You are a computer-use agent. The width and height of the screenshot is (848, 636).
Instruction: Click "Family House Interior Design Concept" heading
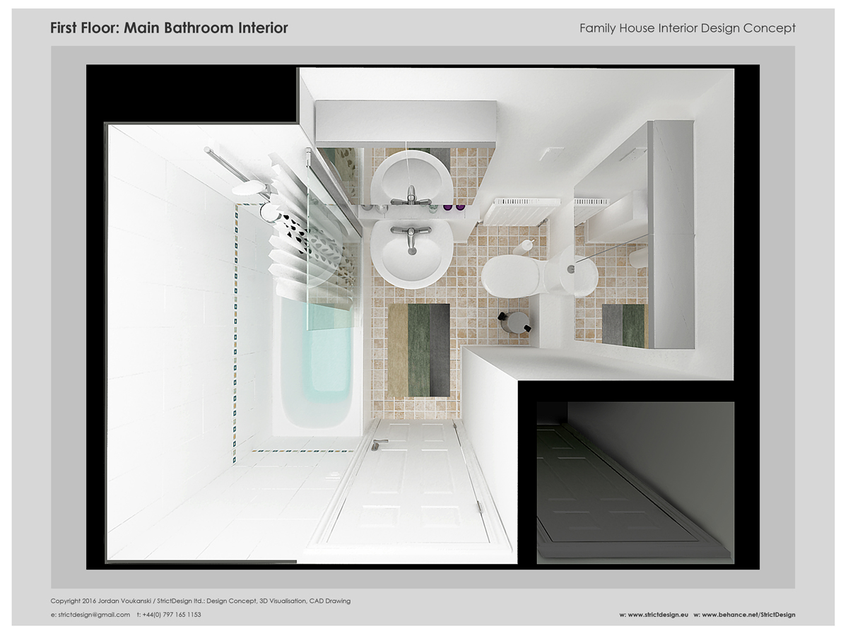point(687,28)
